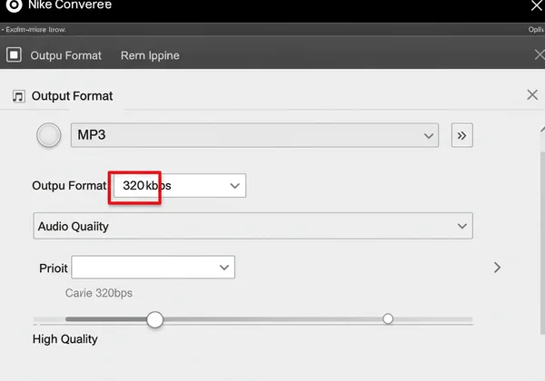Viewport: 545px width, 381px height.
Task: Click the square stop icon in toolbar
Action: click(14, 54)
